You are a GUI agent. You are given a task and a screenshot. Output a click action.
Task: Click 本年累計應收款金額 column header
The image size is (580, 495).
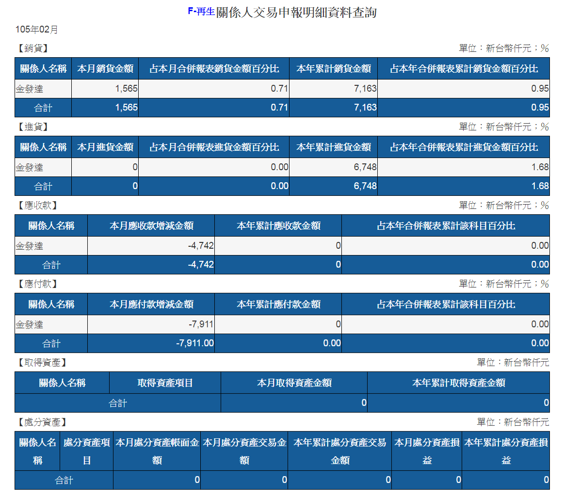click(x=278, y=226)
